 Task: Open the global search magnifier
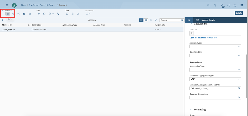(x=208, y=5)
